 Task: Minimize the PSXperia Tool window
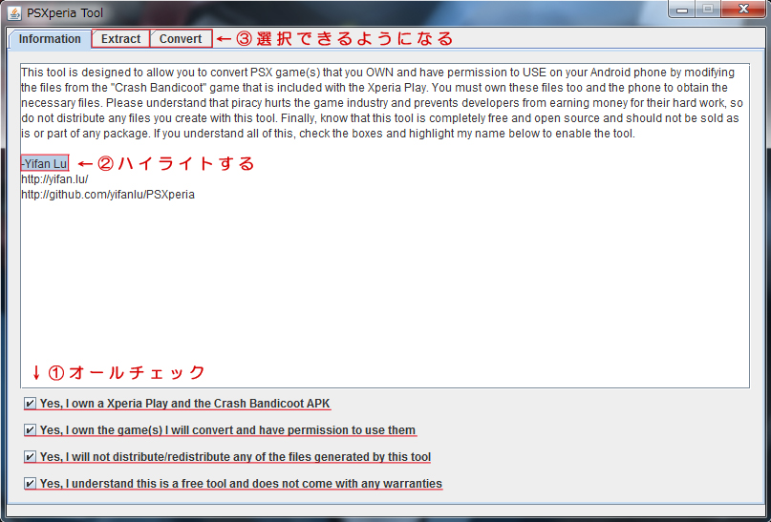(682, 10)
